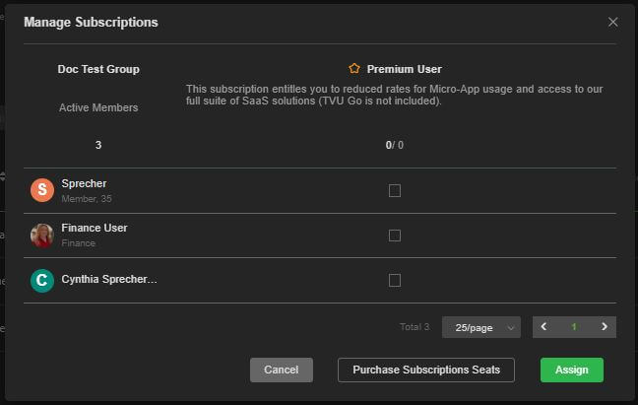The width and height of the screenshot is (638, 405).
Task: Click the Cancel button
Action: 282,370
